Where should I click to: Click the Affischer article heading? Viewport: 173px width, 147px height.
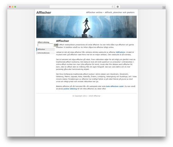(x=63, y=41)
